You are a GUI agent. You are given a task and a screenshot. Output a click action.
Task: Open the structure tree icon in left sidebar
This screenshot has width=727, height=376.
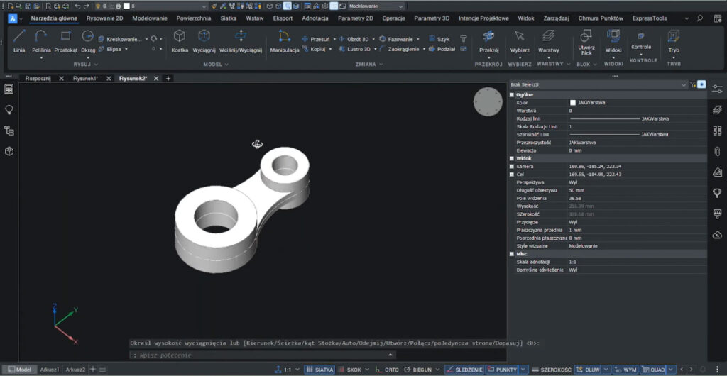(x=9, y=131)
